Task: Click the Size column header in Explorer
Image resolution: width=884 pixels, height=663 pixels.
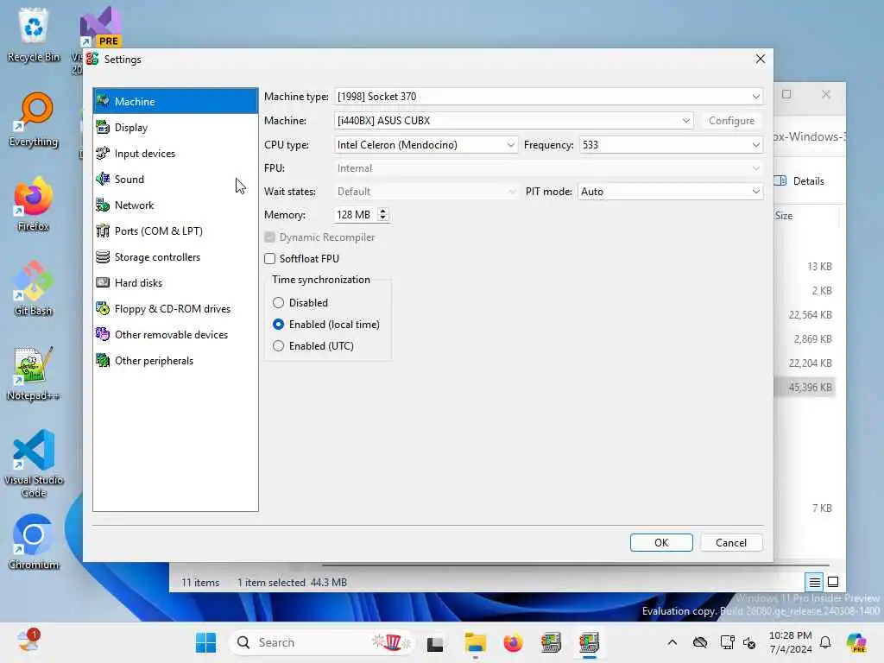Action: pyautogui.click(x=784, y=215)
